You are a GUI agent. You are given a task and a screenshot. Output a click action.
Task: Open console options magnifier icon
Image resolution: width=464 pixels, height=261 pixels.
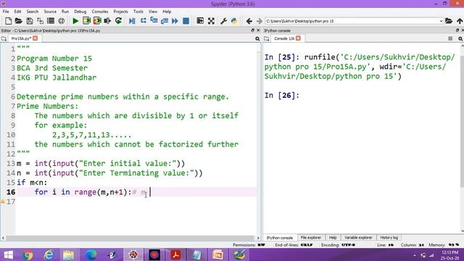coord(460,38)
